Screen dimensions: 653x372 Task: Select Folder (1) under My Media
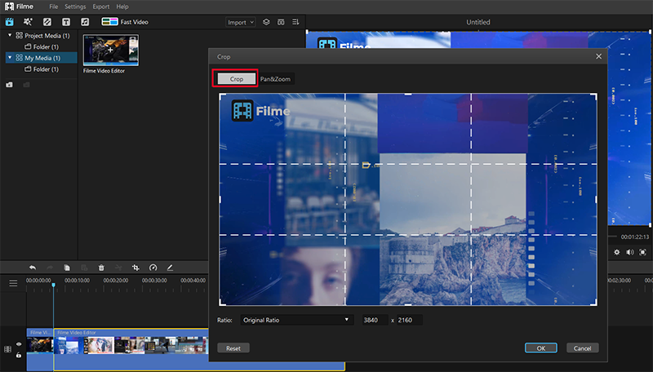click(42, 69)
